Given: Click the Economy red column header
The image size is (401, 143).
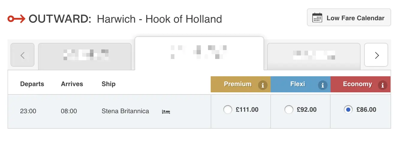Looking at the screenshot, I should (x=357, y=84).
